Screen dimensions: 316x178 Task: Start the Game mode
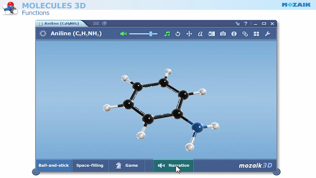point(127,165)
